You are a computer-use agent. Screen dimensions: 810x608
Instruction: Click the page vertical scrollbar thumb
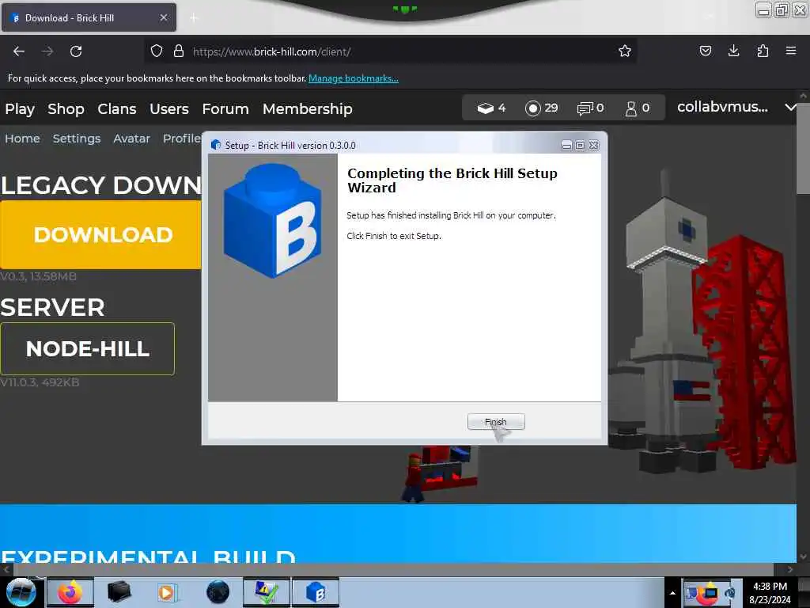pyautogui.click(x=803, y=149)
